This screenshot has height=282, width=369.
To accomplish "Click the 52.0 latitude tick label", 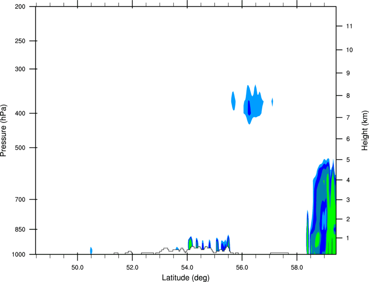I will coord(132,268).
